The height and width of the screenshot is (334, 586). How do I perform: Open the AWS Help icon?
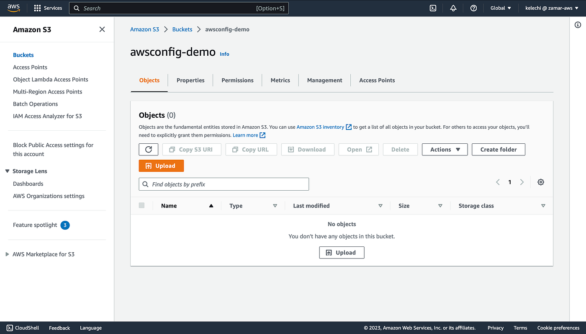[473, 8]
